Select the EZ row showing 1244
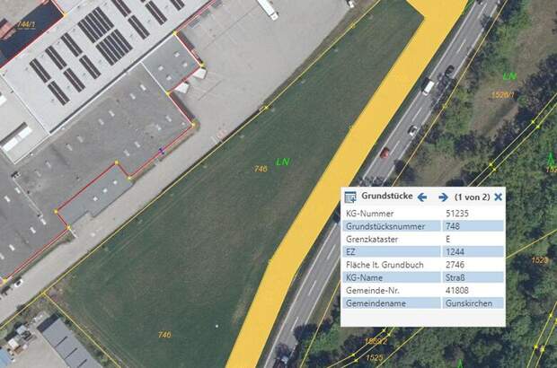The width and height of the screenshot is (557, 368). (423, 251)
